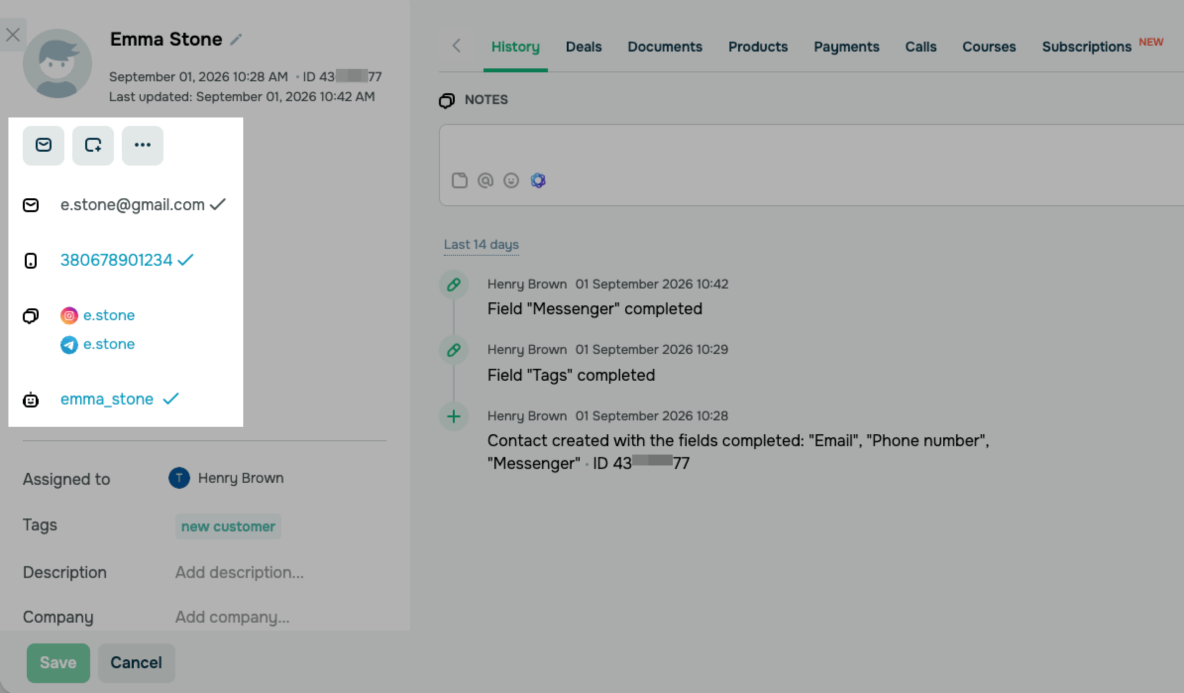1184x693 pixels.
Task: Click the create deal icon button
Action: pyautogui.click(x=93, y=145)
